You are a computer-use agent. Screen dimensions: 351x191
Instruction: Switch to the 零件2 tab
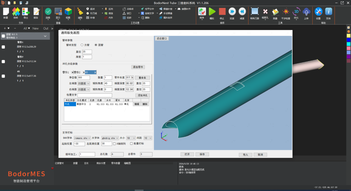(77, 72)
